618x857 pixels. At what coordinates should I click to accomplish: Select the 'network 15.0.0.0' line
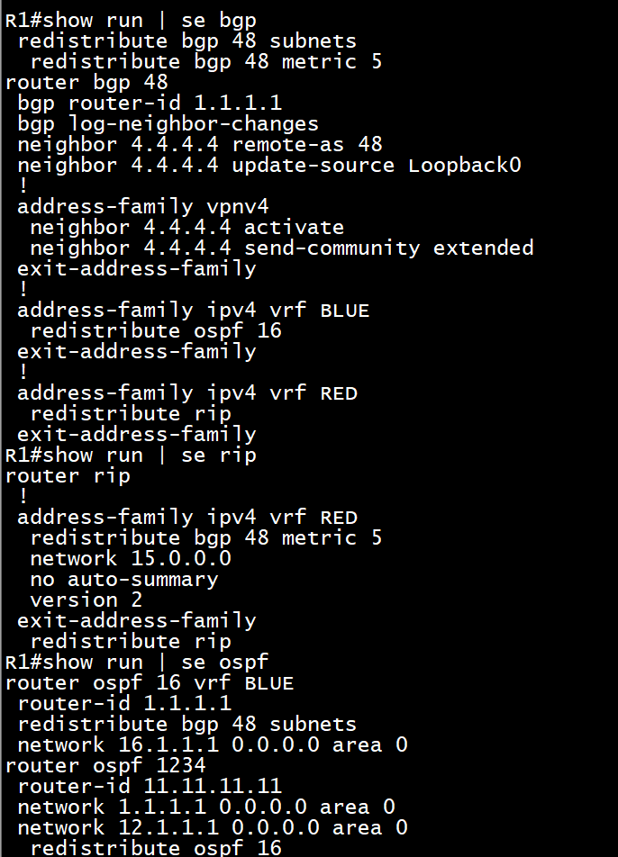coord(131,559)
